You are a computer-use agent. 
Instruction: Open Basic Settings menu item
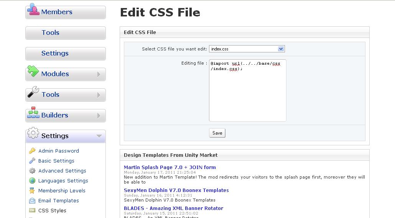tap(56, 161)
